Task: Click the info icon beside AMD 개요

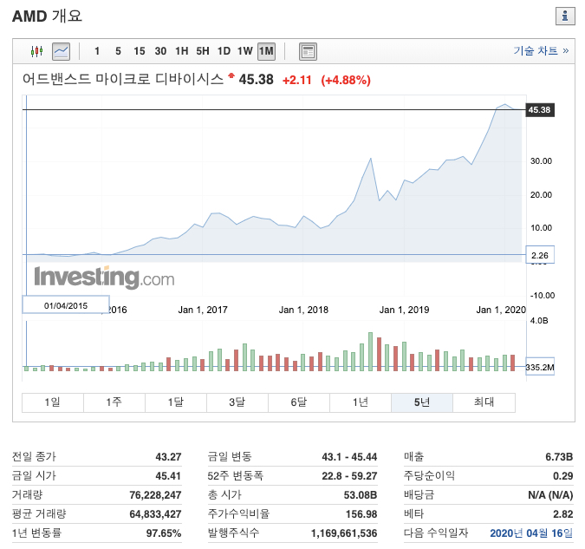Action: point(565,16)
